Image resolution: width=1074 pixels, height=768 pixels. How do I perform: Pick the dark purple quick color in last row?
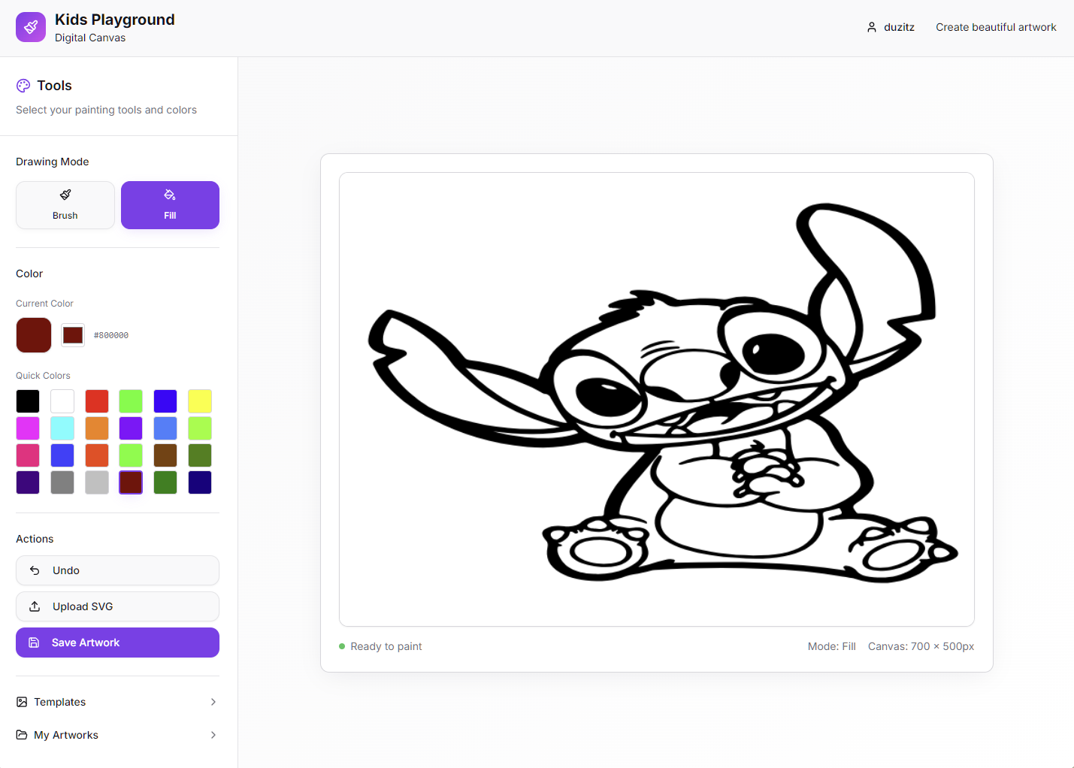(28, 482)
